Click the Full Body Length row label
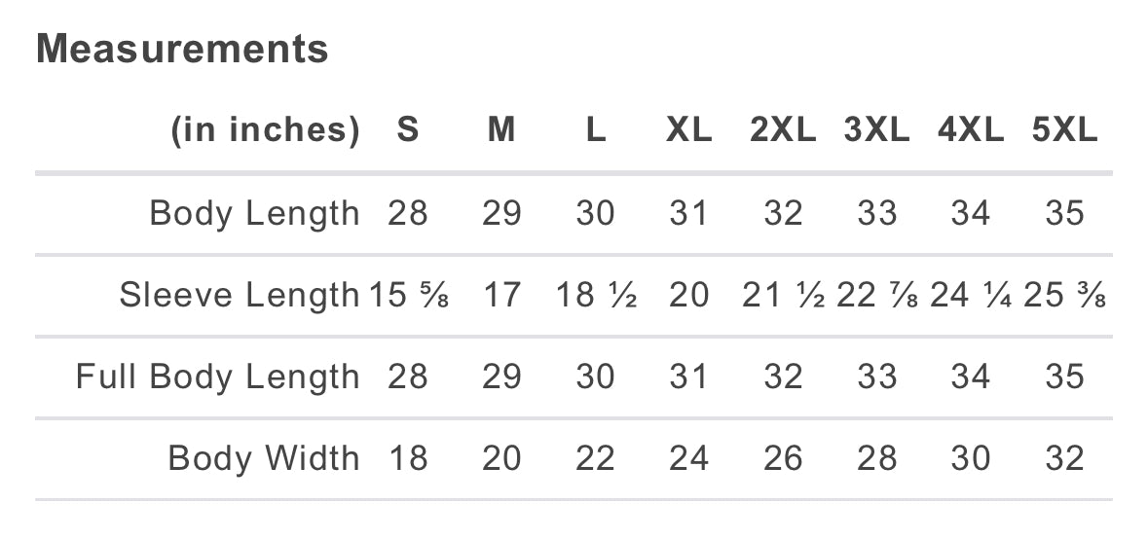The width and height of the screenshot is (1148, 539). [x=218, y=377]
